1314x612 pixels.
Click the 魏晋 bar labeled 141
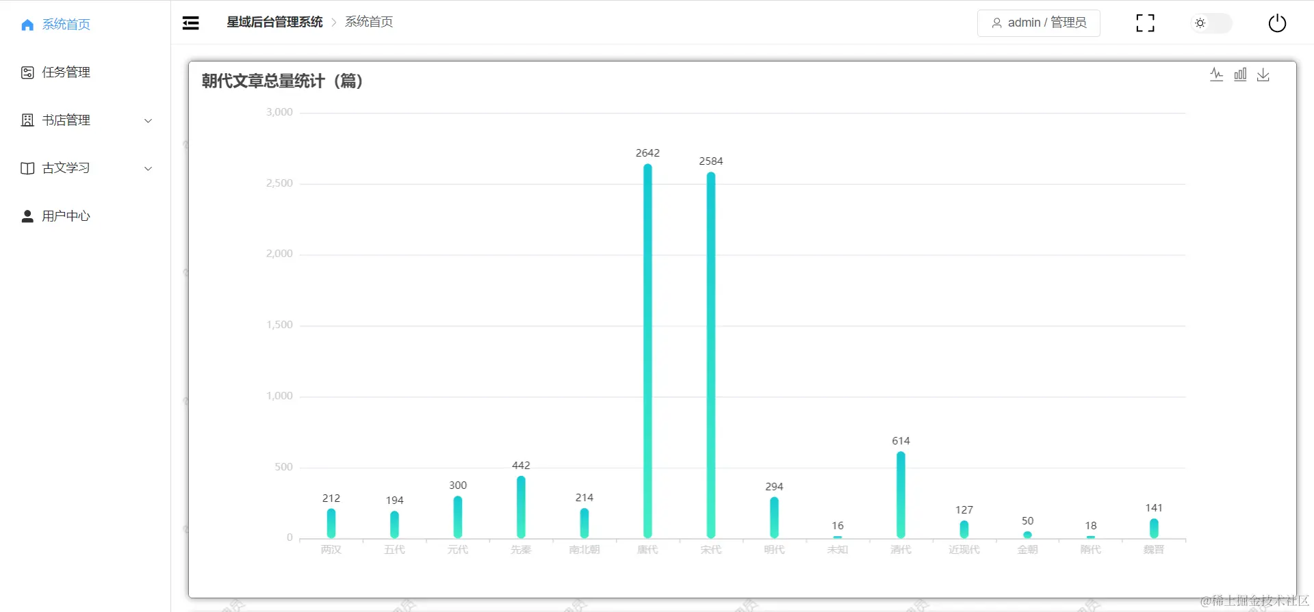coord(1154,529)
